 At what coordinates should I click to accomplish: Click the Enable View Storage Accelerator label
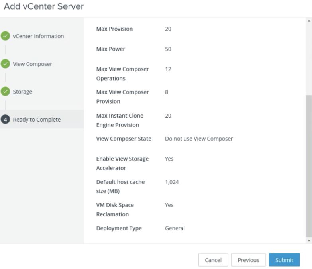(x=122, y=163)
